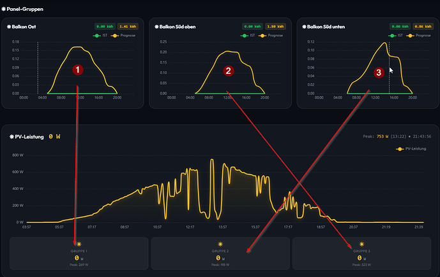Toggle PV-Leistung series in the main chart legend
440x277 pixels.
tap(411, 149)
